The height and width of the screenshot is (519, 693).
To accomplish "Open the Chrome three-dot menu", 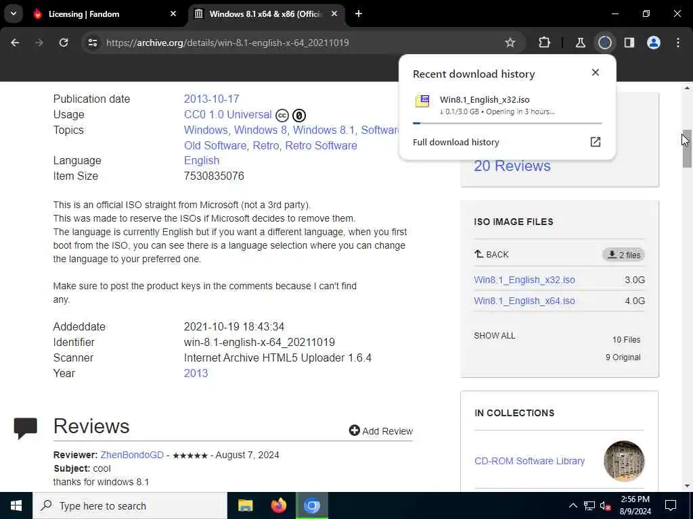I will 678,43.
